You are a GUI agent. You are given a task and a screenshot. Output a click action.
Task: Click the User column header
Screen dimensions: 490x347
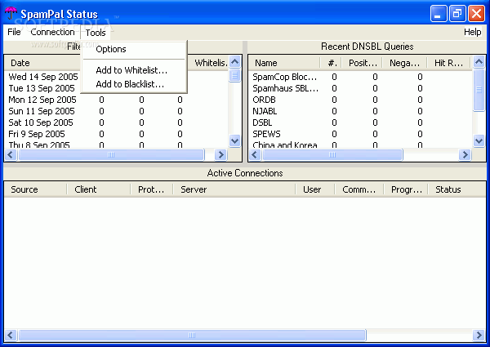(x=315, y=189)
